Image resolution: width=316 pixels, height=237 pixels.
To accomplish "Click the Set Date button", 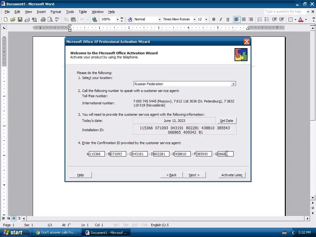I will [227, 121].
